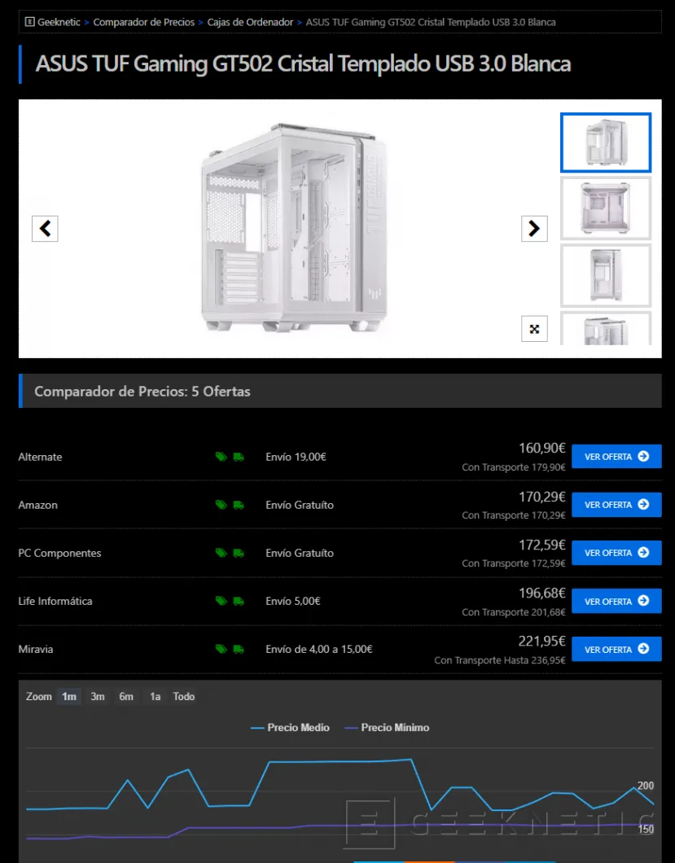Click the right arrow to view next image

pos(534,229)
